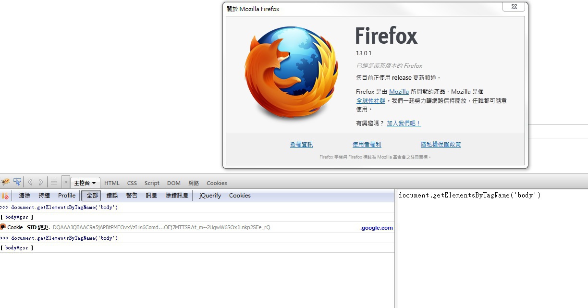Click the cookie icon in the SID row
This screenshot has width=588, height=308.
pos(3,227)
